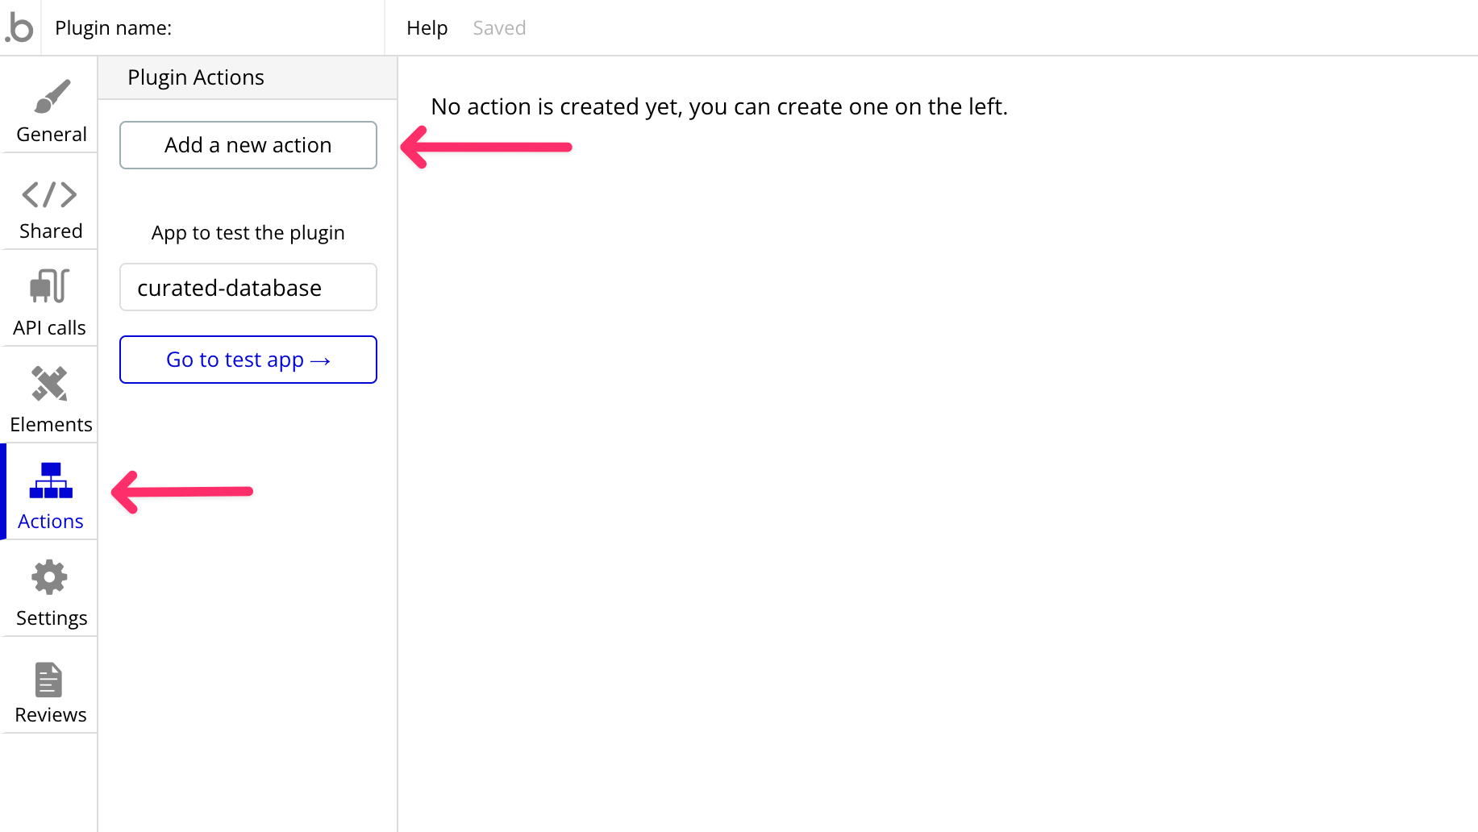1478x832 pixels.
Task: Click Go to test app link button
Action: pos(248,360)
